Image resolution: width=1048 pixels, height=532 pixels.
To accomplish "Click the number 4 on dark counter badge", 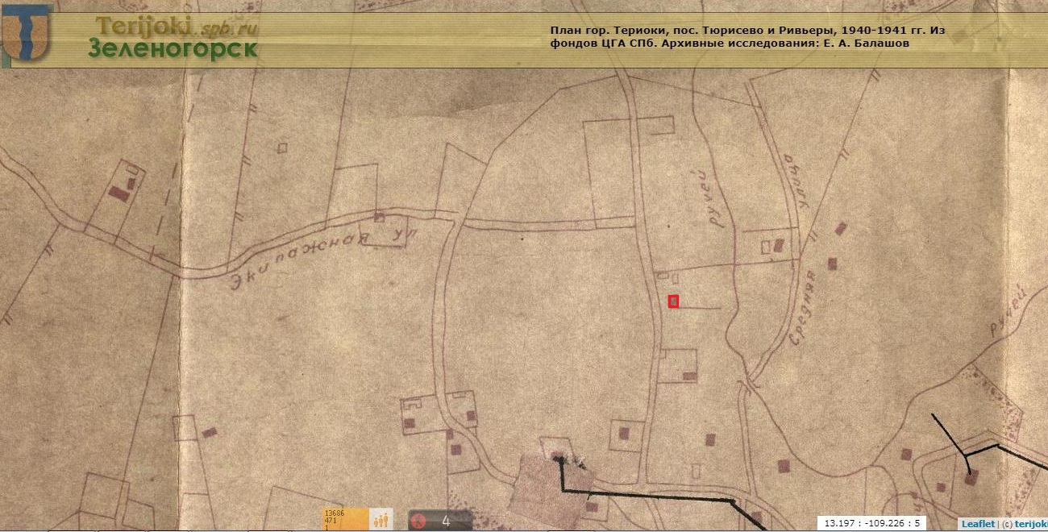I will click(x=445, y=521).
